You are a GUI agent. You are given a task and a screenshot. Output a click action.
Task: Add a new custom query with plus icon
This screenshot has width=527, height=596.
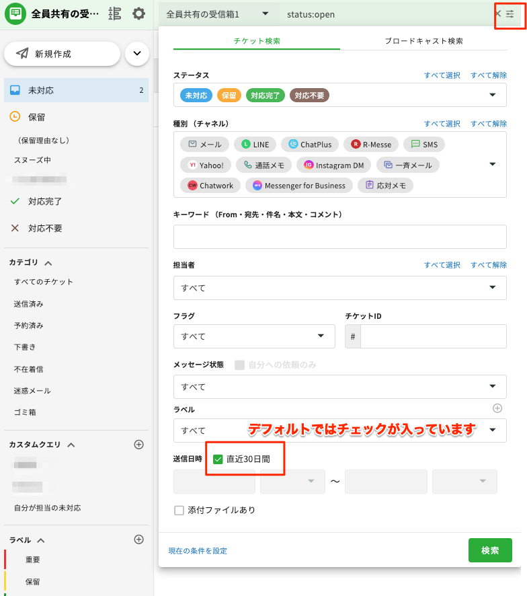[x=139, y=445]
